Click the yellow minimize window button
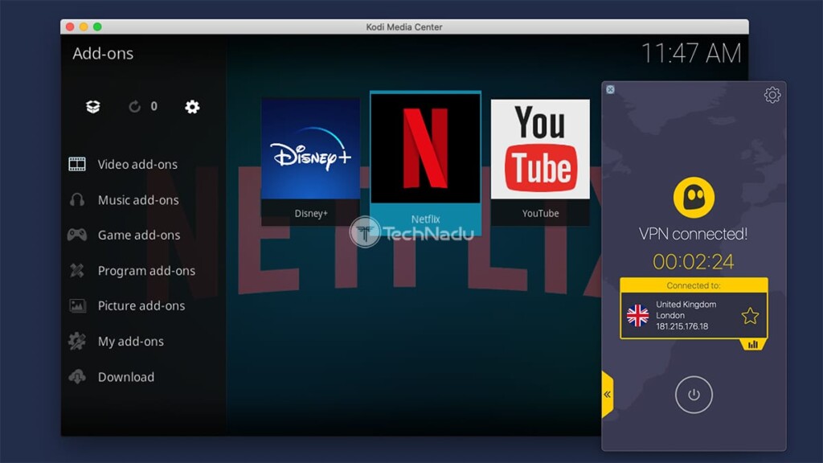823x463 pixels. 84,27
